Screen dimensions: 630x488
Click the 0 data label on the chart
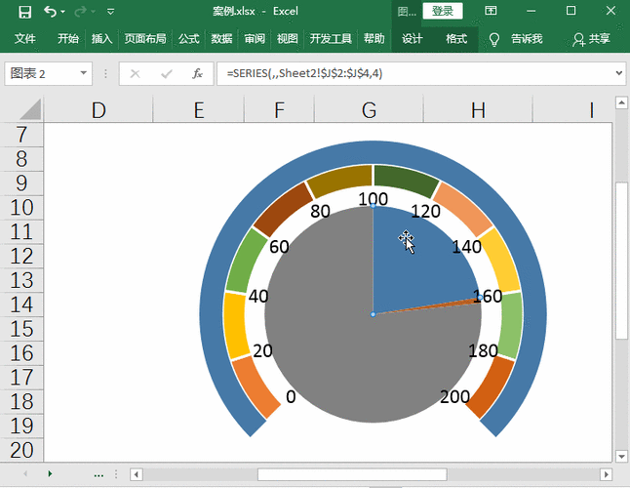click(x=291, y=397)
